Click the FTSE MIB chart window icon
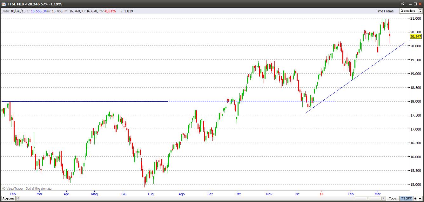Viewport: 424px width, 202px height. (4, 4)
